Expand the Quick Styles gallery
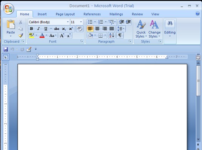The width and height of the screenshot is (202, 150). (x=141, y=29)
